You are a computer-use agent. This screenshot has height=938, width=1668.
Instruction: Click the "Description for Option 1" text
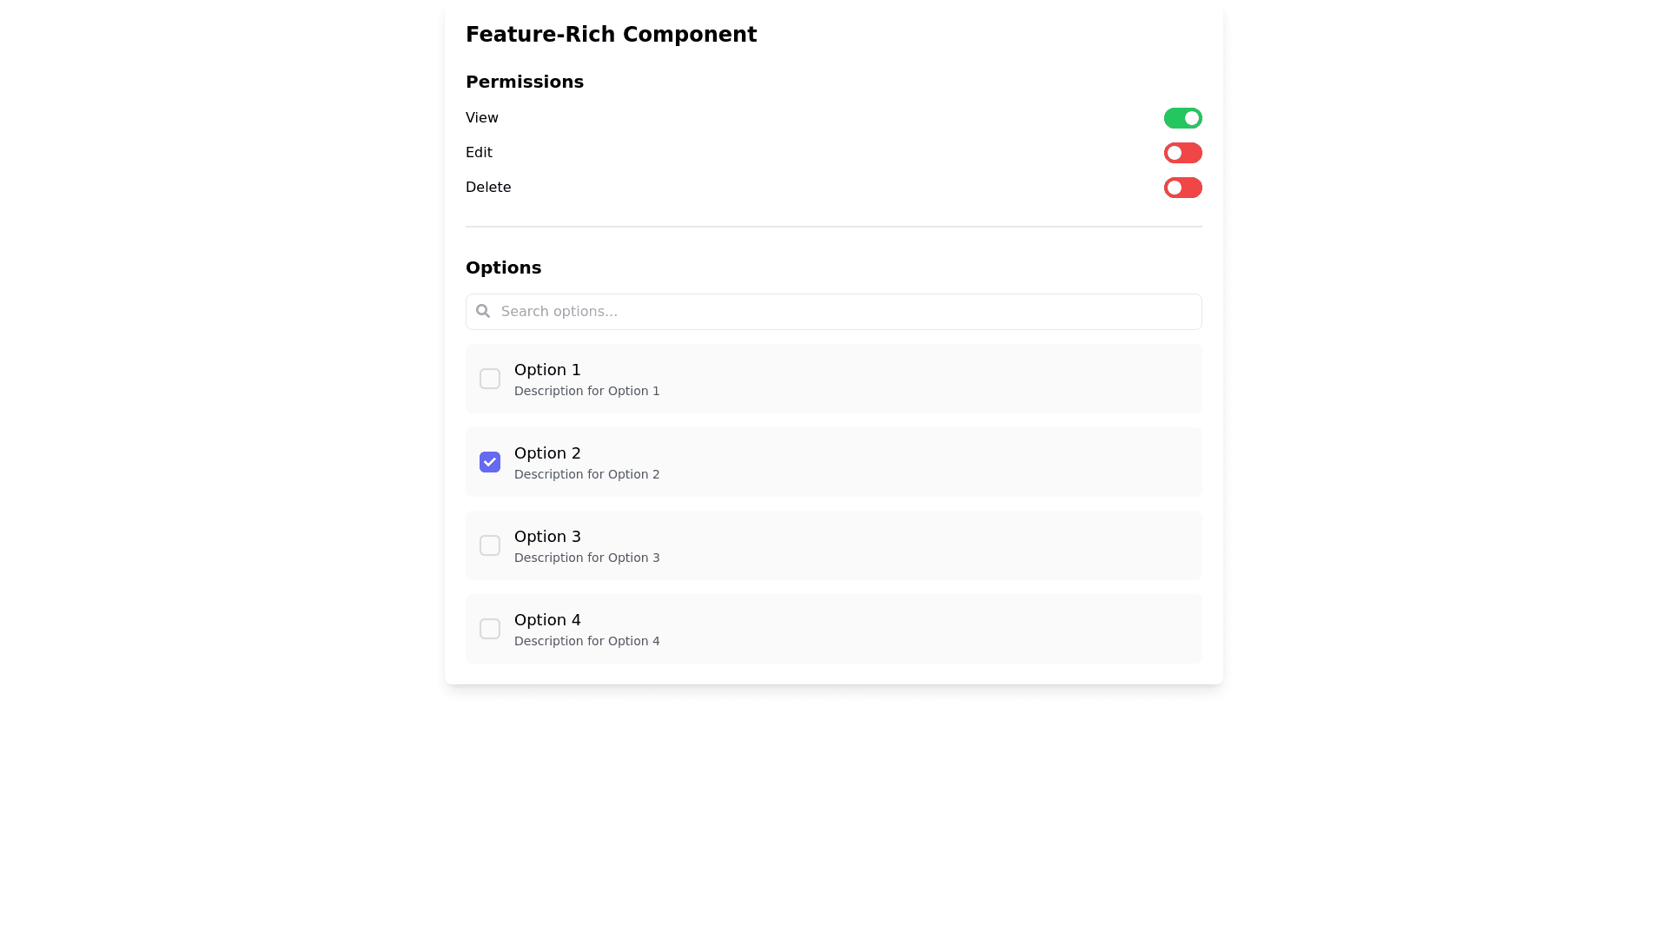coord(586,391)
